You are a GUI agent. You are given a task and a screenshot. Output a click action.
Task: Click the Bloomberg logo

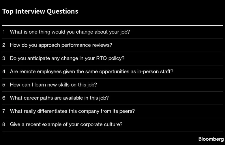211,139
